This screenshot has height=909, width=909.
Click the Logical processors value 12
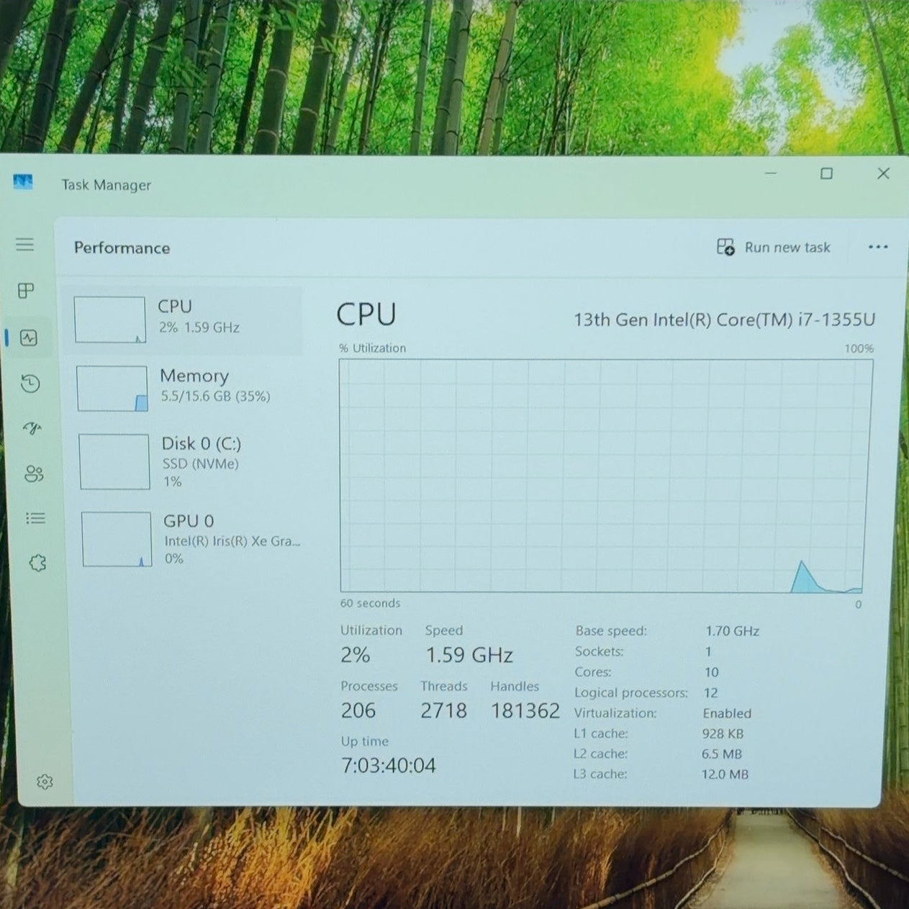pyautogui.click(x=710, y=693)
